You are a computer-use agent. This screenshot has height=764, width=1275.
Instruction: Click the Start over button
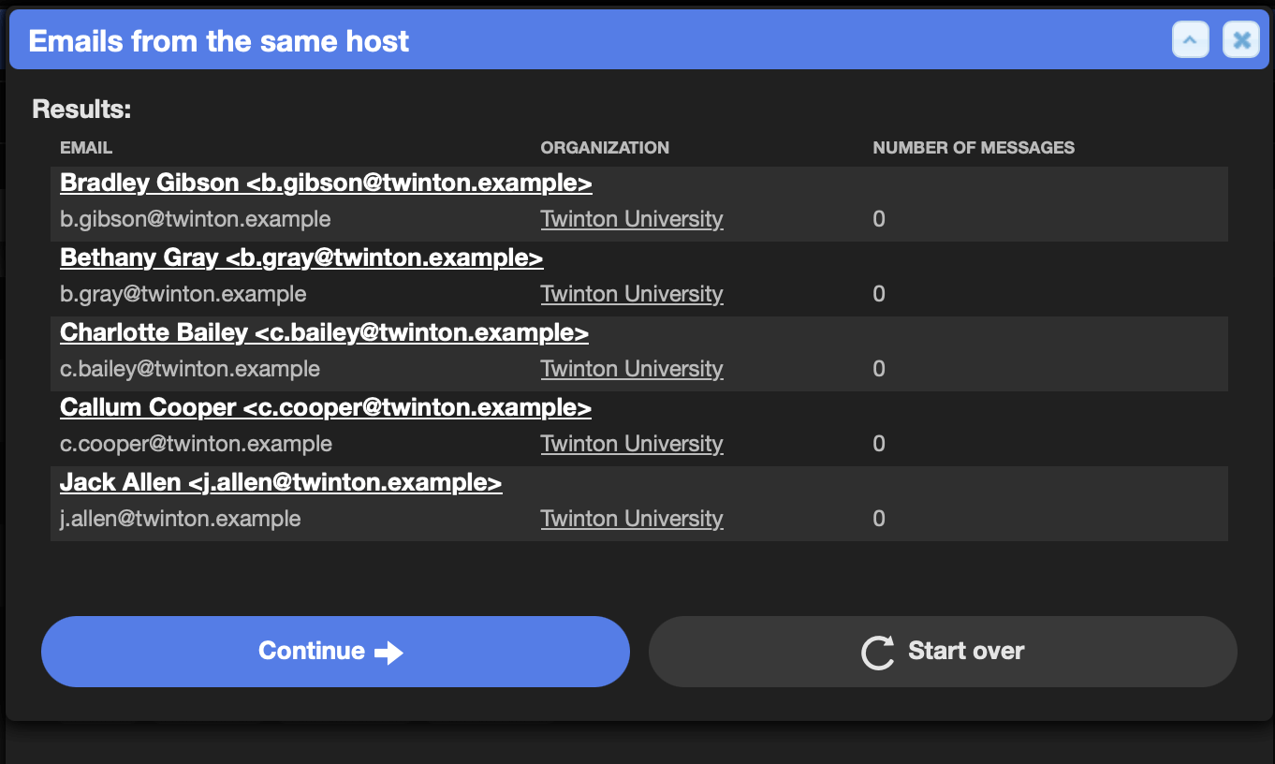coord(943,652)
